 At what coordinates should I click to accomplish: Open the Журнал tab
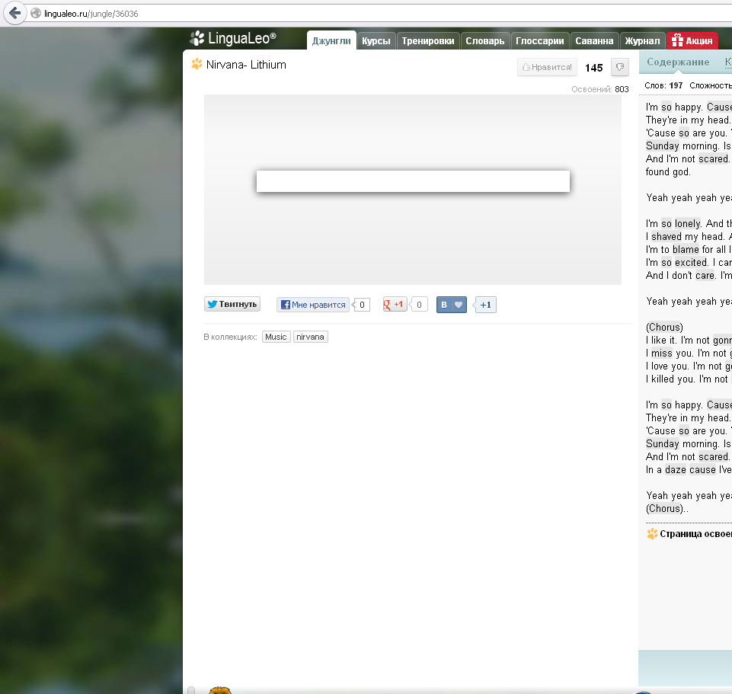[x=642, y=40]
